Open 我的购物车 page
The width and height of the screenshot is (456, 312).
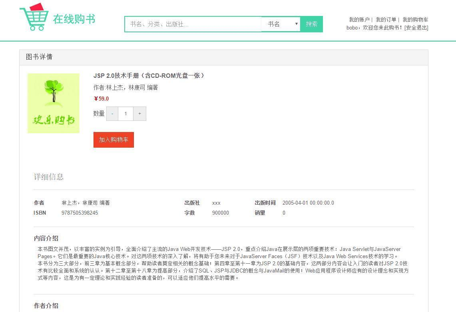point(414,19)
